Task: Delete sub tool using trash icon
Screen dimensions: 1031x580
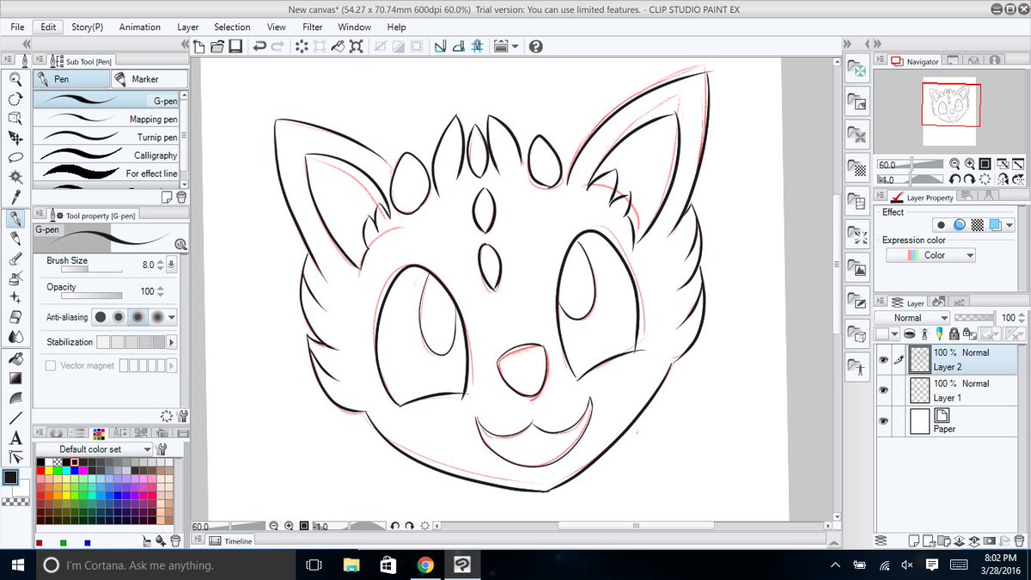Action: [181, 197]
